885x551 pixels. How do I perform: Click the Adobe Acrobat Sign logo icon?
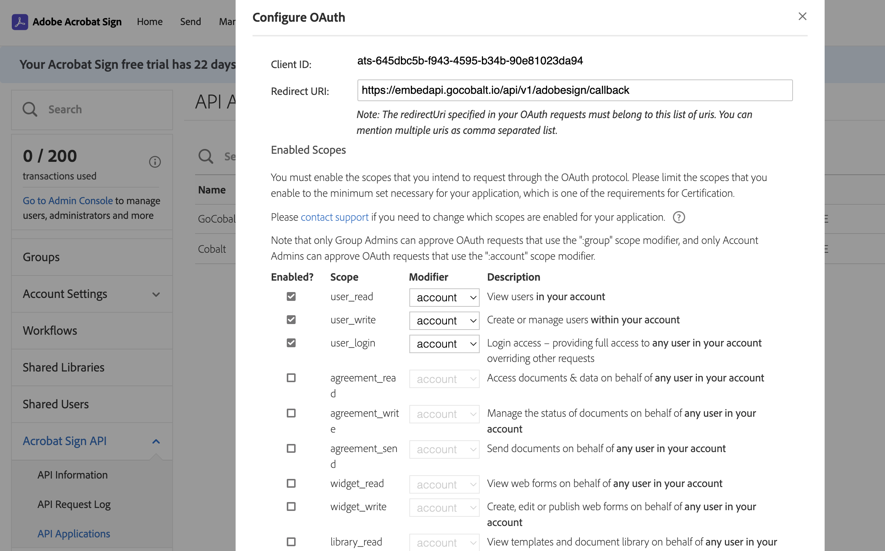tap(20, 22)
